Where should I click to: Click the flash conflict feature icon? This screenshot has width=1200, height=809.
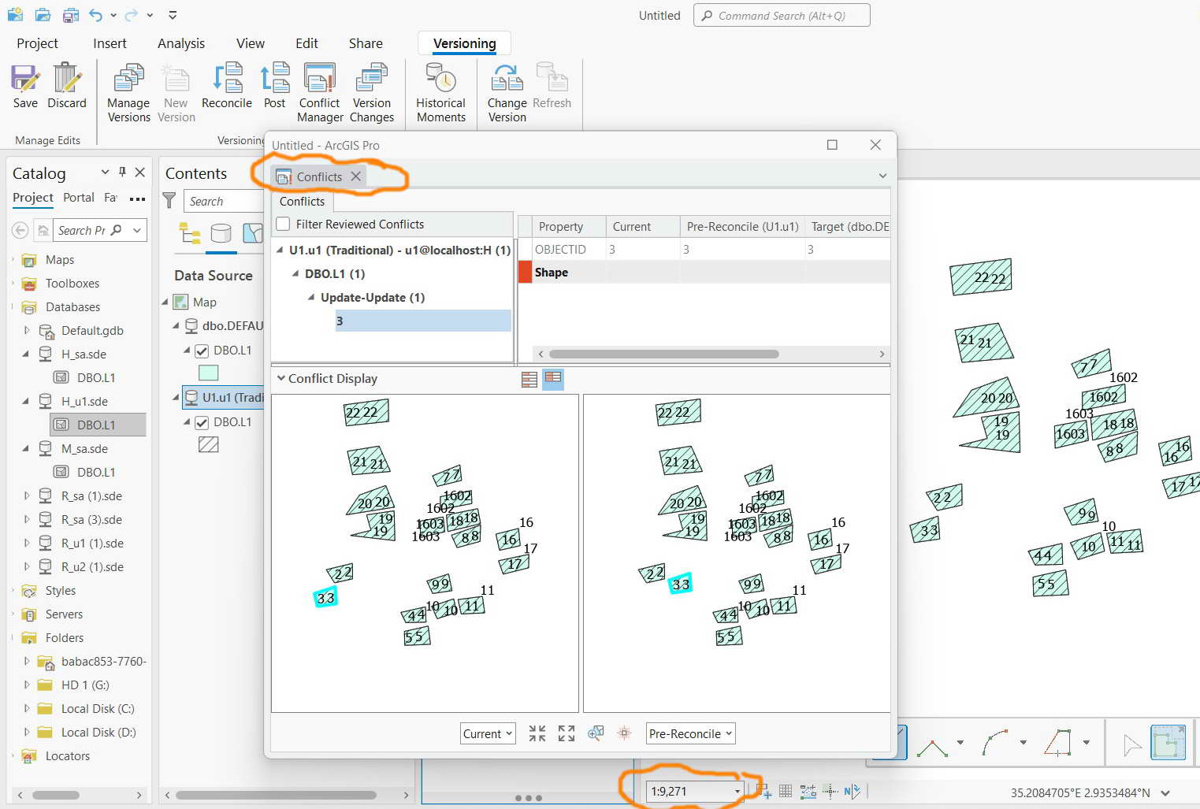click(x=624, y=733)
